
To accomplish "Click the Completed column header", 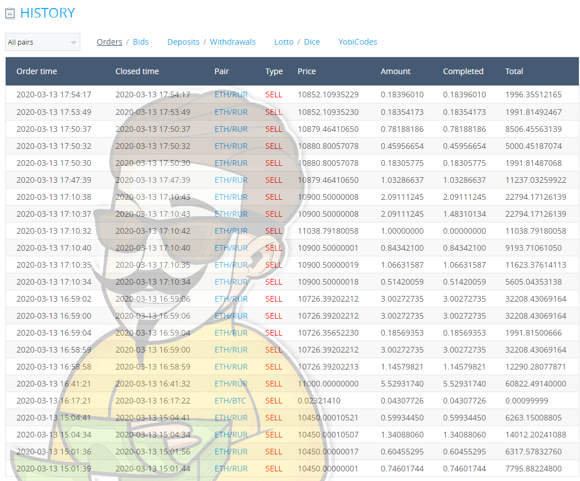I will pos(463,71).
